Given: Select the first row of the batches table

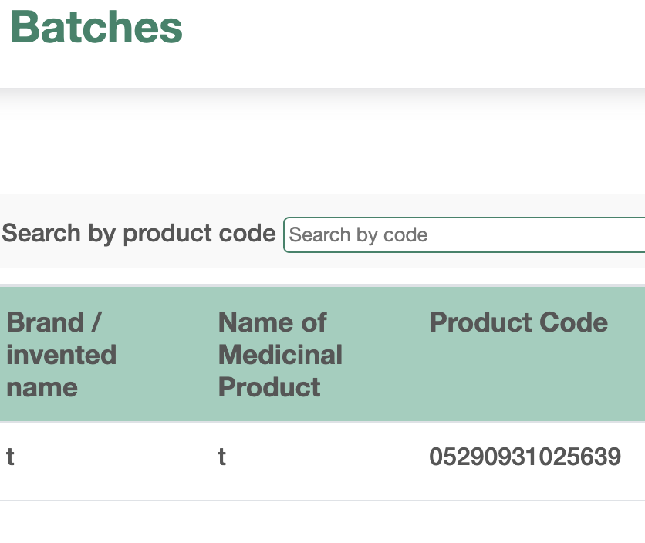Looking at the screenshot, I should [x=309, y=457].
